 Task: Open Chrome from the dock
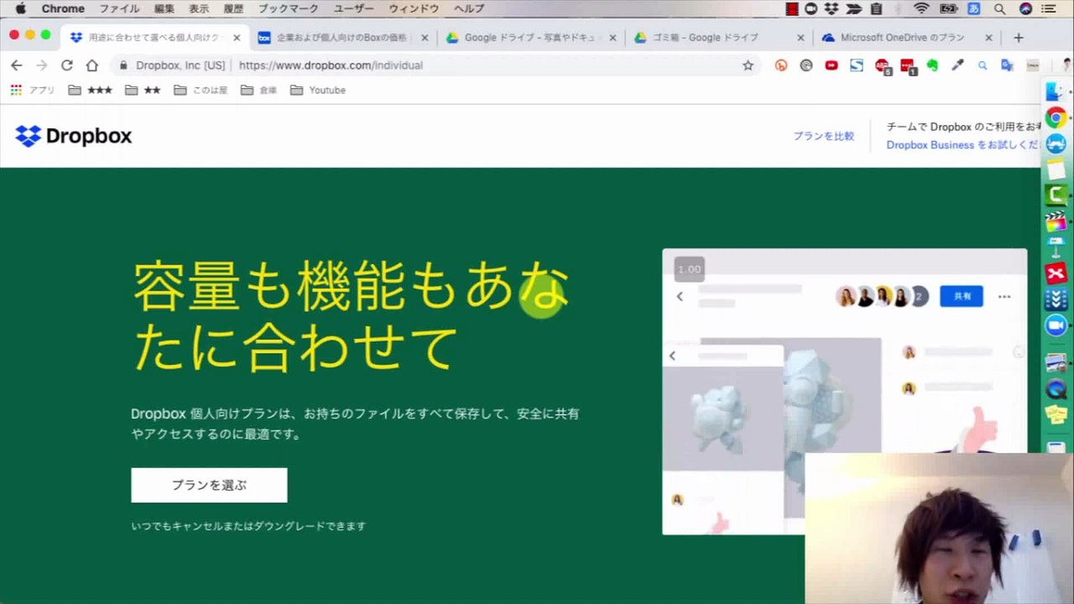[x=1056, y=117]
